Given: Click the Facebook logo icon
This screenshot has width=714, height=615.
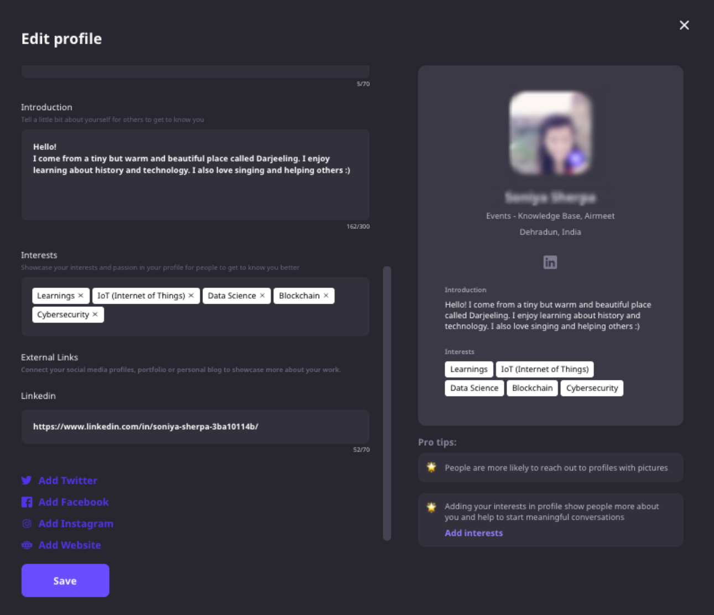Looking at the screenshot, I should click(27, 502).
